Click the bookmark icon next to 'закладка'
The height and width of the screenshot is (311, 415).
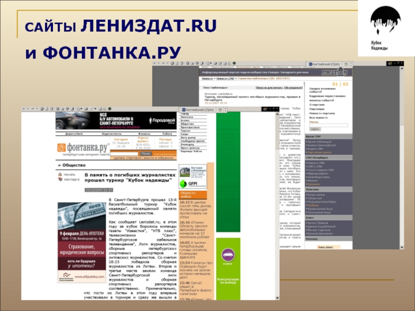[x=60, y=179]
